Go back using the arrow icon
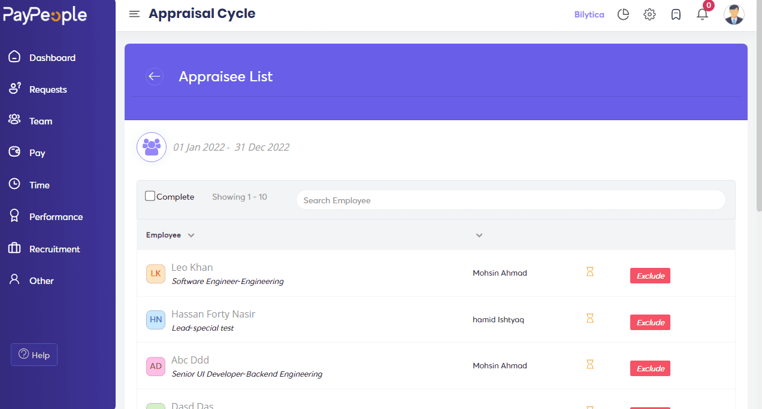 (x=155, y=76)
